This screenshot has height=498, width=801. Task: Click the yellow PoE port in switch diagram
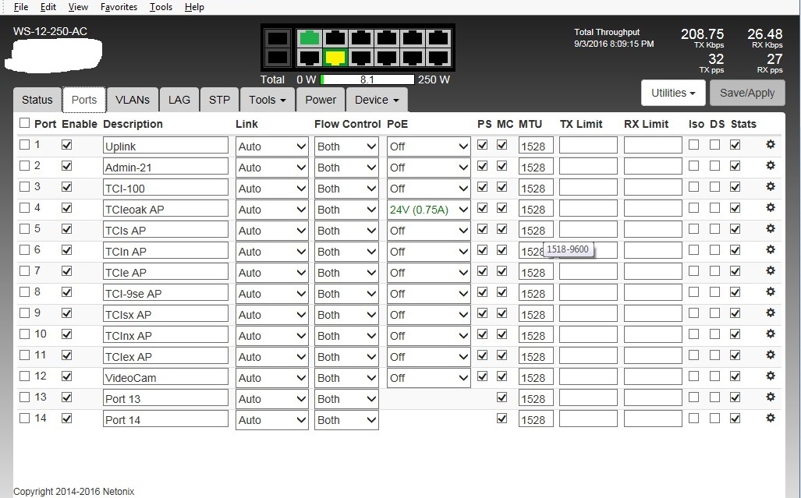[x=335, y=57]
